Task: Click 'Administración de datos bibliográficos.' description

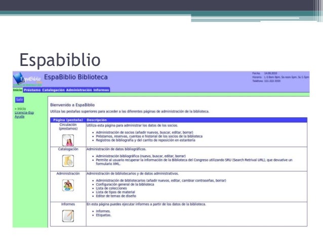Action: [x=116, y=149]
